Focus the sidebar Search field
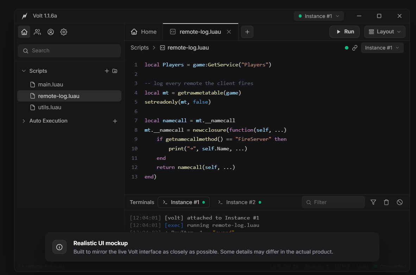Screen dimensions: 416x275 (x=69, y=51)
